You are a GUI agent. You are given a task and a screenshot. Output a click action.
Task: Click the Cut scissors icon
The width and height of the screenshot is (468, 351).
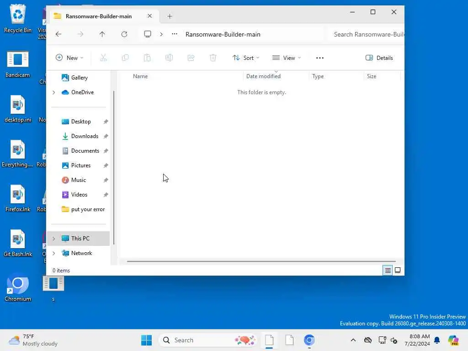[103, 58]
